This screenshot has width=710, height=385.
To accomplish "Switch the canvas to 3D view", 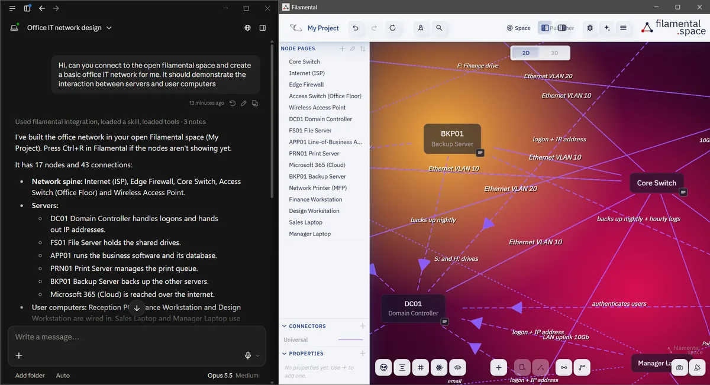I will coord(554,53).
